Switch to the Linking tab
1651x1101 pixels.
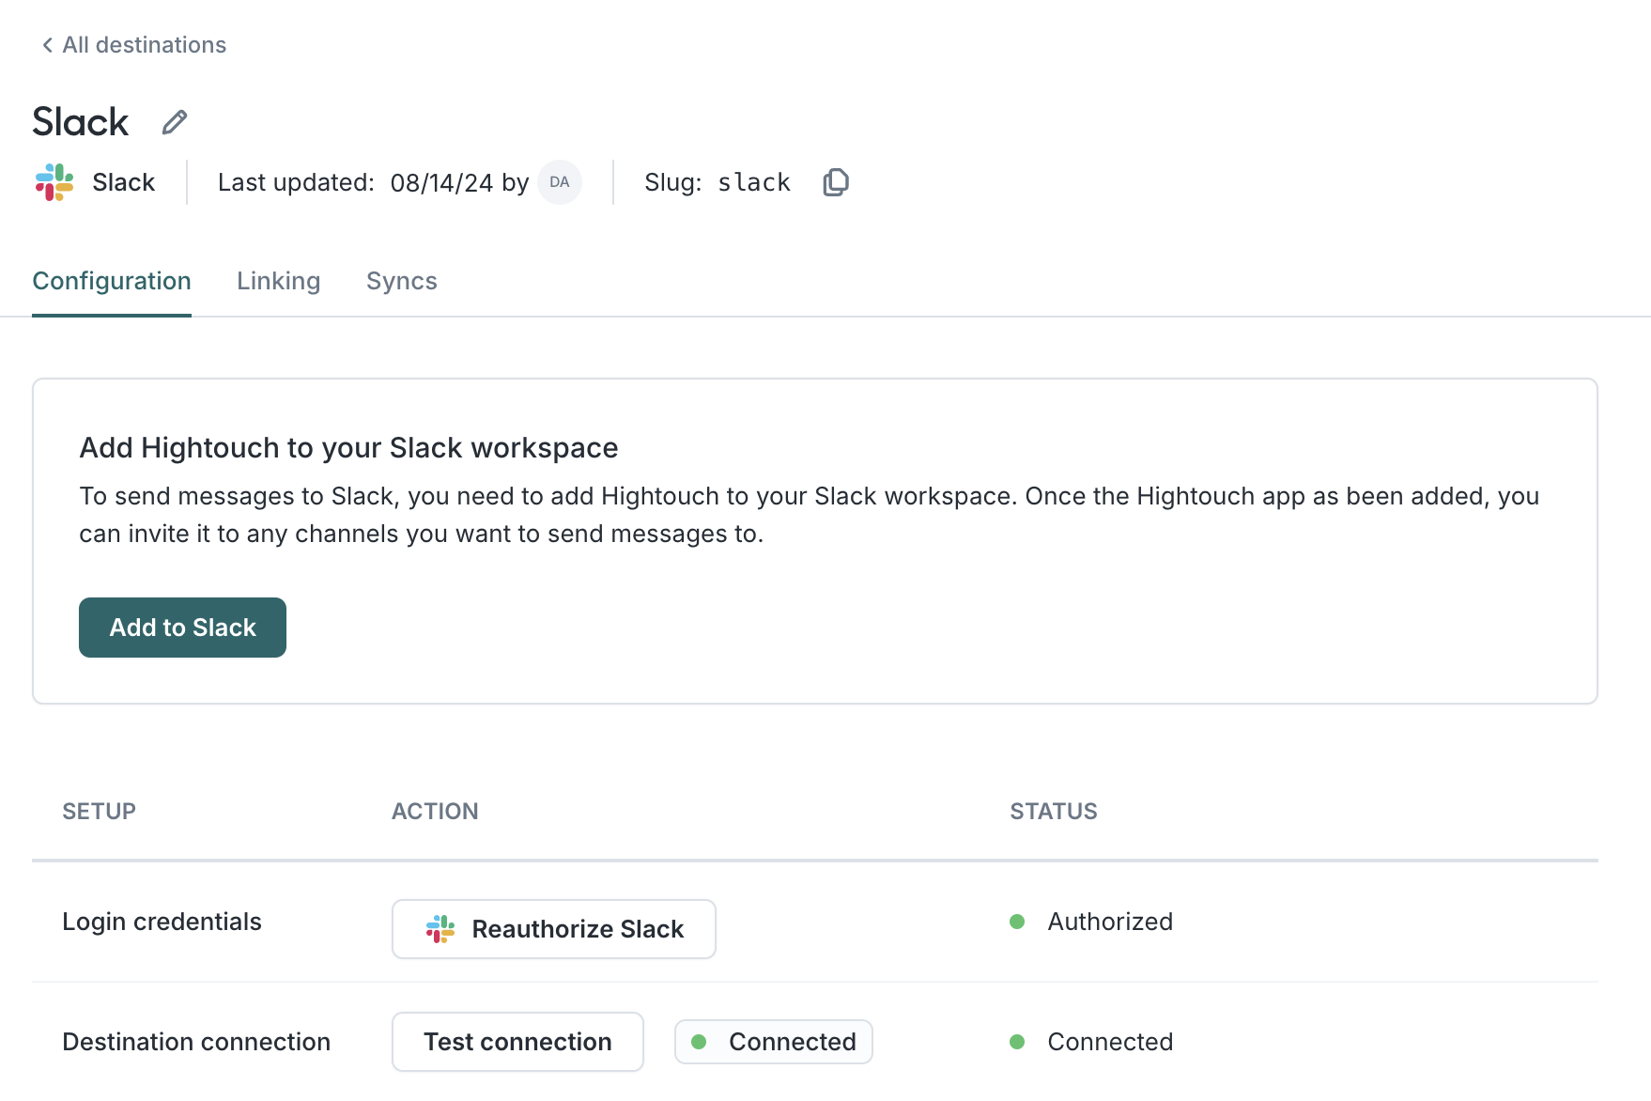tap(279, 281)
